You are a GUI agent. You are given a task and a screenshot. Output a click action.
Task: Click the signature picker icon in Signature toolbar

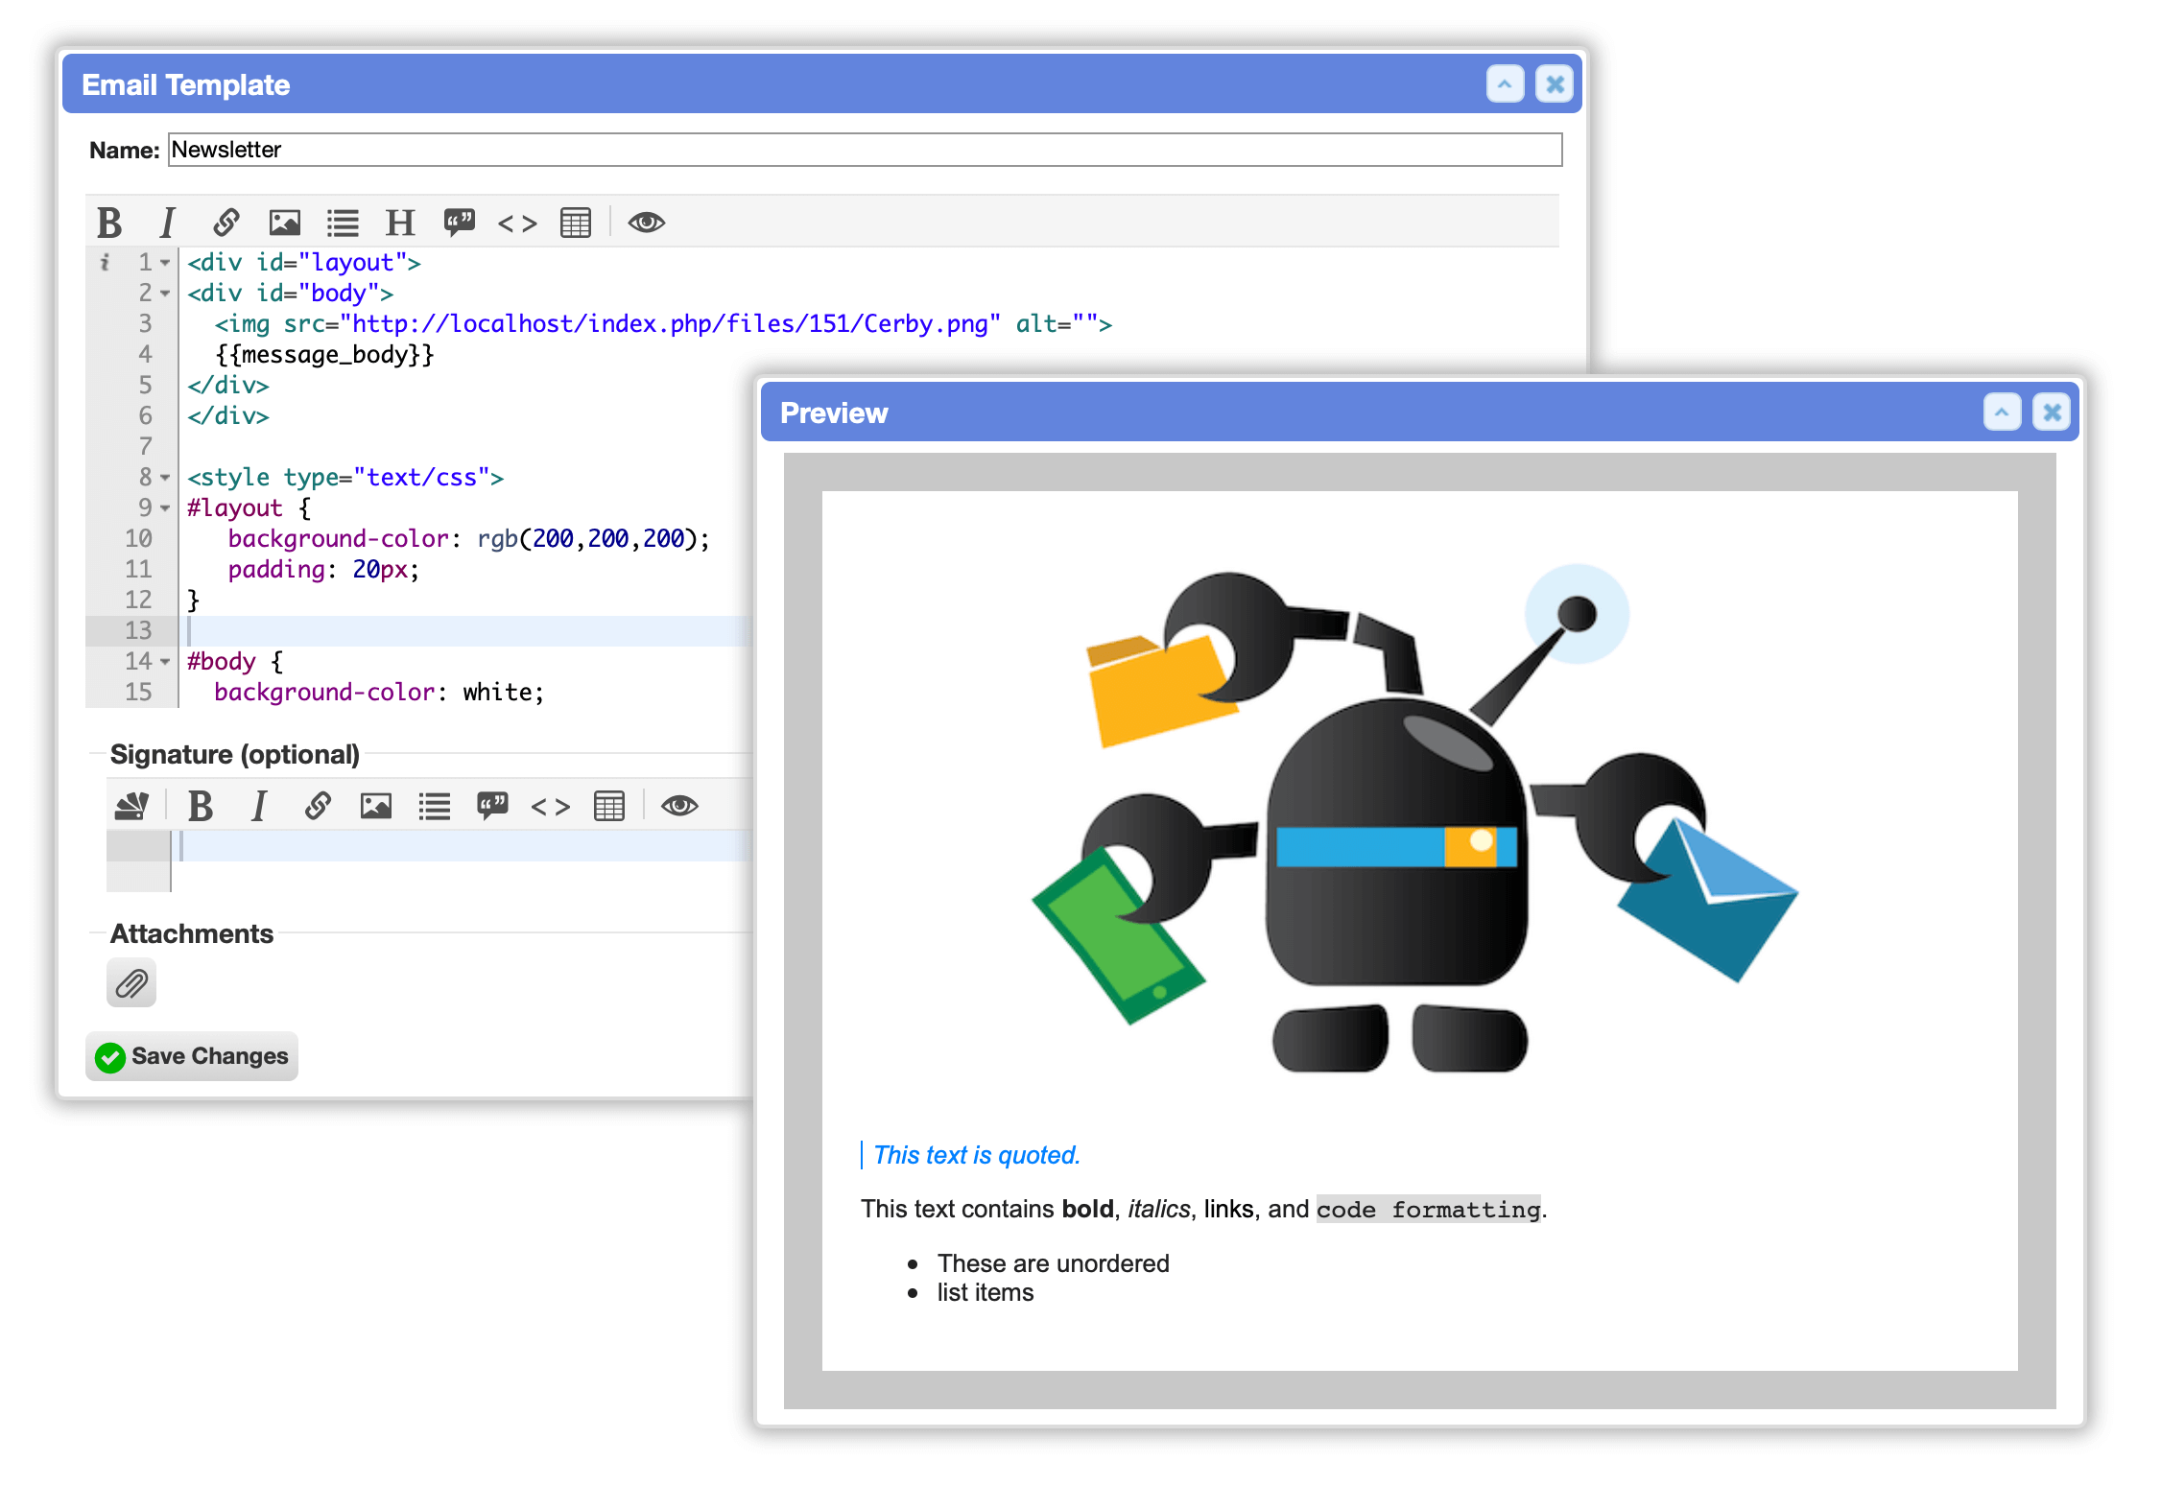[132, 806]
